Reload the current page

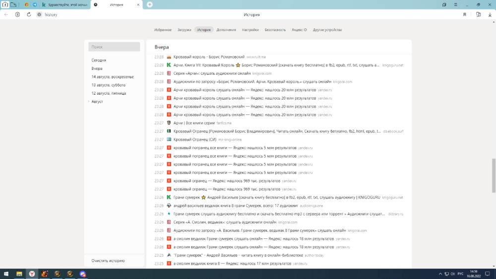[x=29, y=14]
